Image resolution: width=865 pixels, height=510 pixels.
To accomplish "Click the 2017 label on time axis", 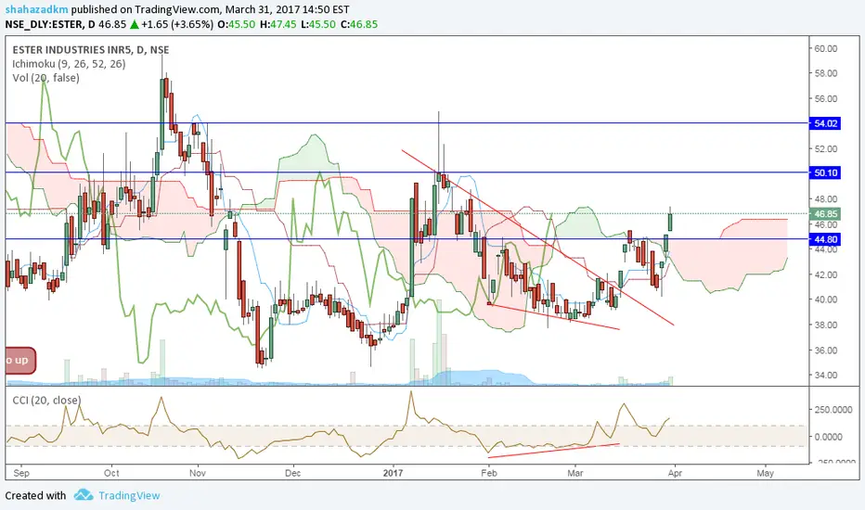I will pyautogui.click(x=393, y=473).
